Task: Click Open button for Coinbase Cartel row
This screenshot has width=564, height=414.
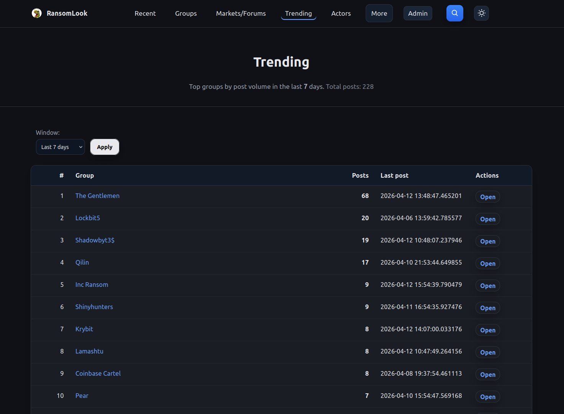Action: tap(487, 375)
